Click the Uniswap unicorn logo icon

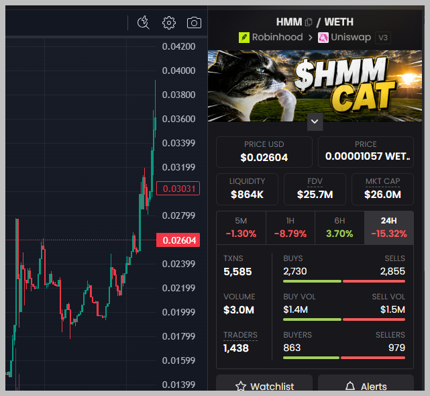[323, 38]
